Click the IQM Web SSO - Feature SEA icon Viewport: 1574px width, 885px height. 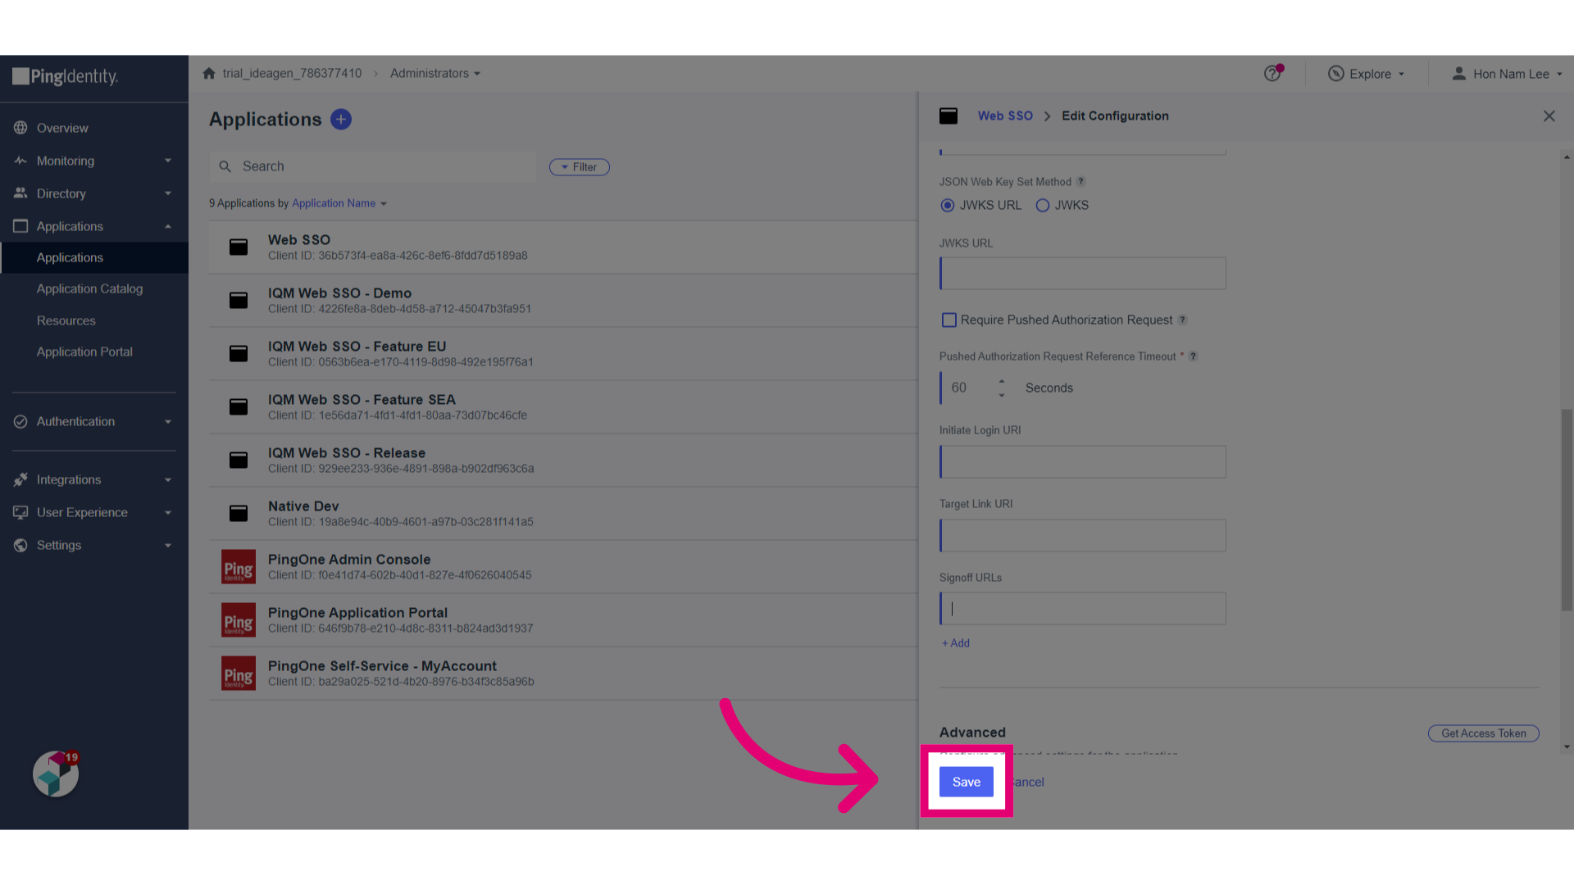239,406
